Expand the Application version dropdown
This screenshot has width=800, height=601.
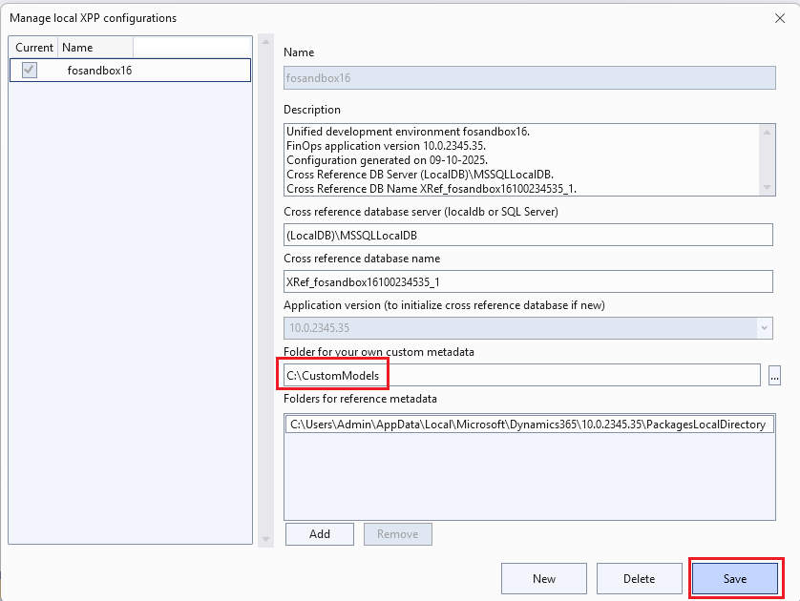coord(764,328)
